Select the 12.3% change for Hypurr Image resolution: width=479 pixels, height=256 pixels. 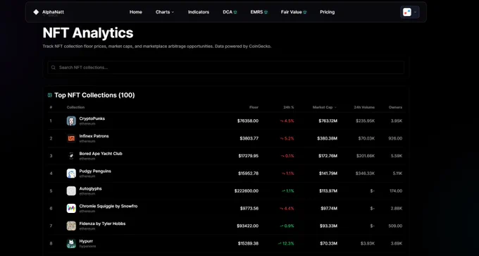click(x=286, y=243)
